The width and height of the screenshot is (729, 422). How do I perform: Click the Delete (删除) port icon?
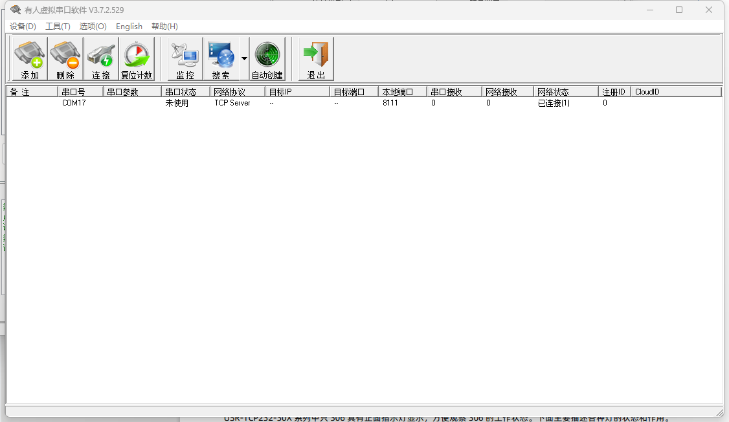tap(65, 59)
